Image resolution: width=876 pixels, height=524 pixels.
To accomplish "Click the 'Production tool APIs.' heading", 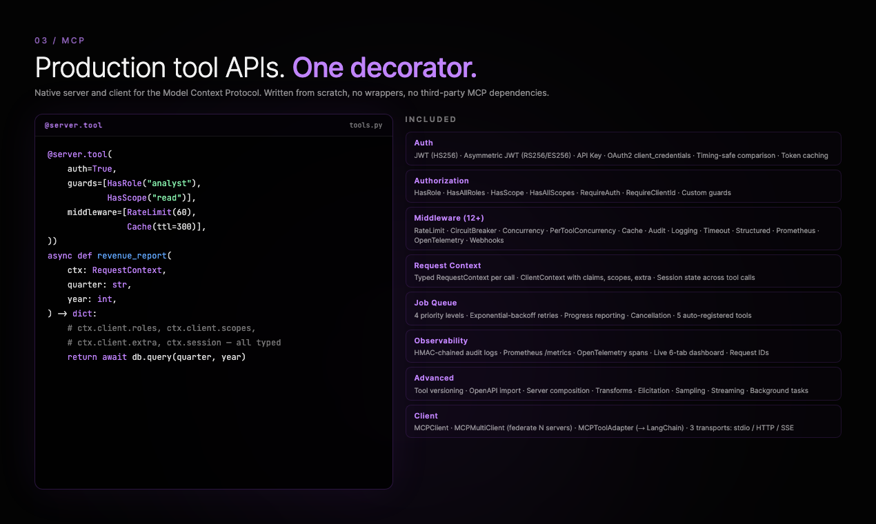I will click(x=160, y=68).
